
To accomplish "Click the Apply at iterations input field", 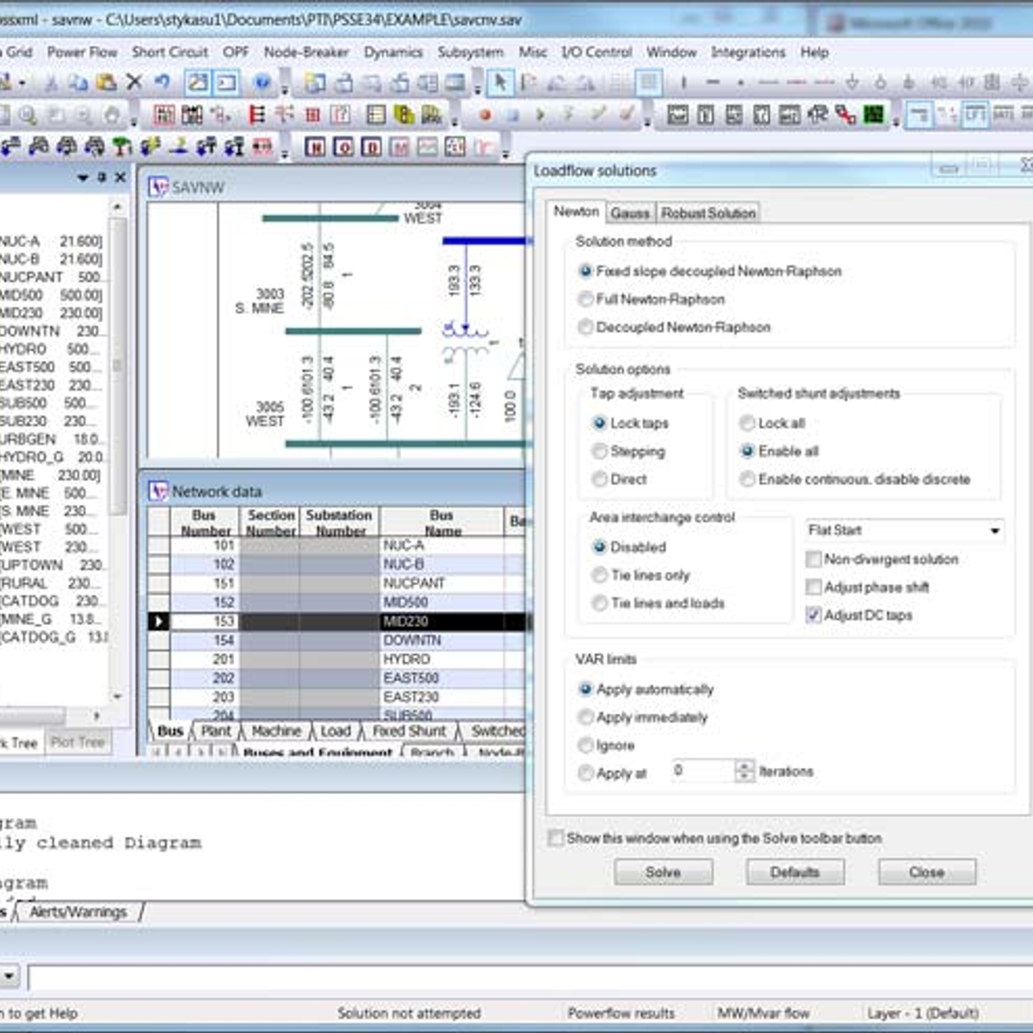I will click(x=702, y=771).
